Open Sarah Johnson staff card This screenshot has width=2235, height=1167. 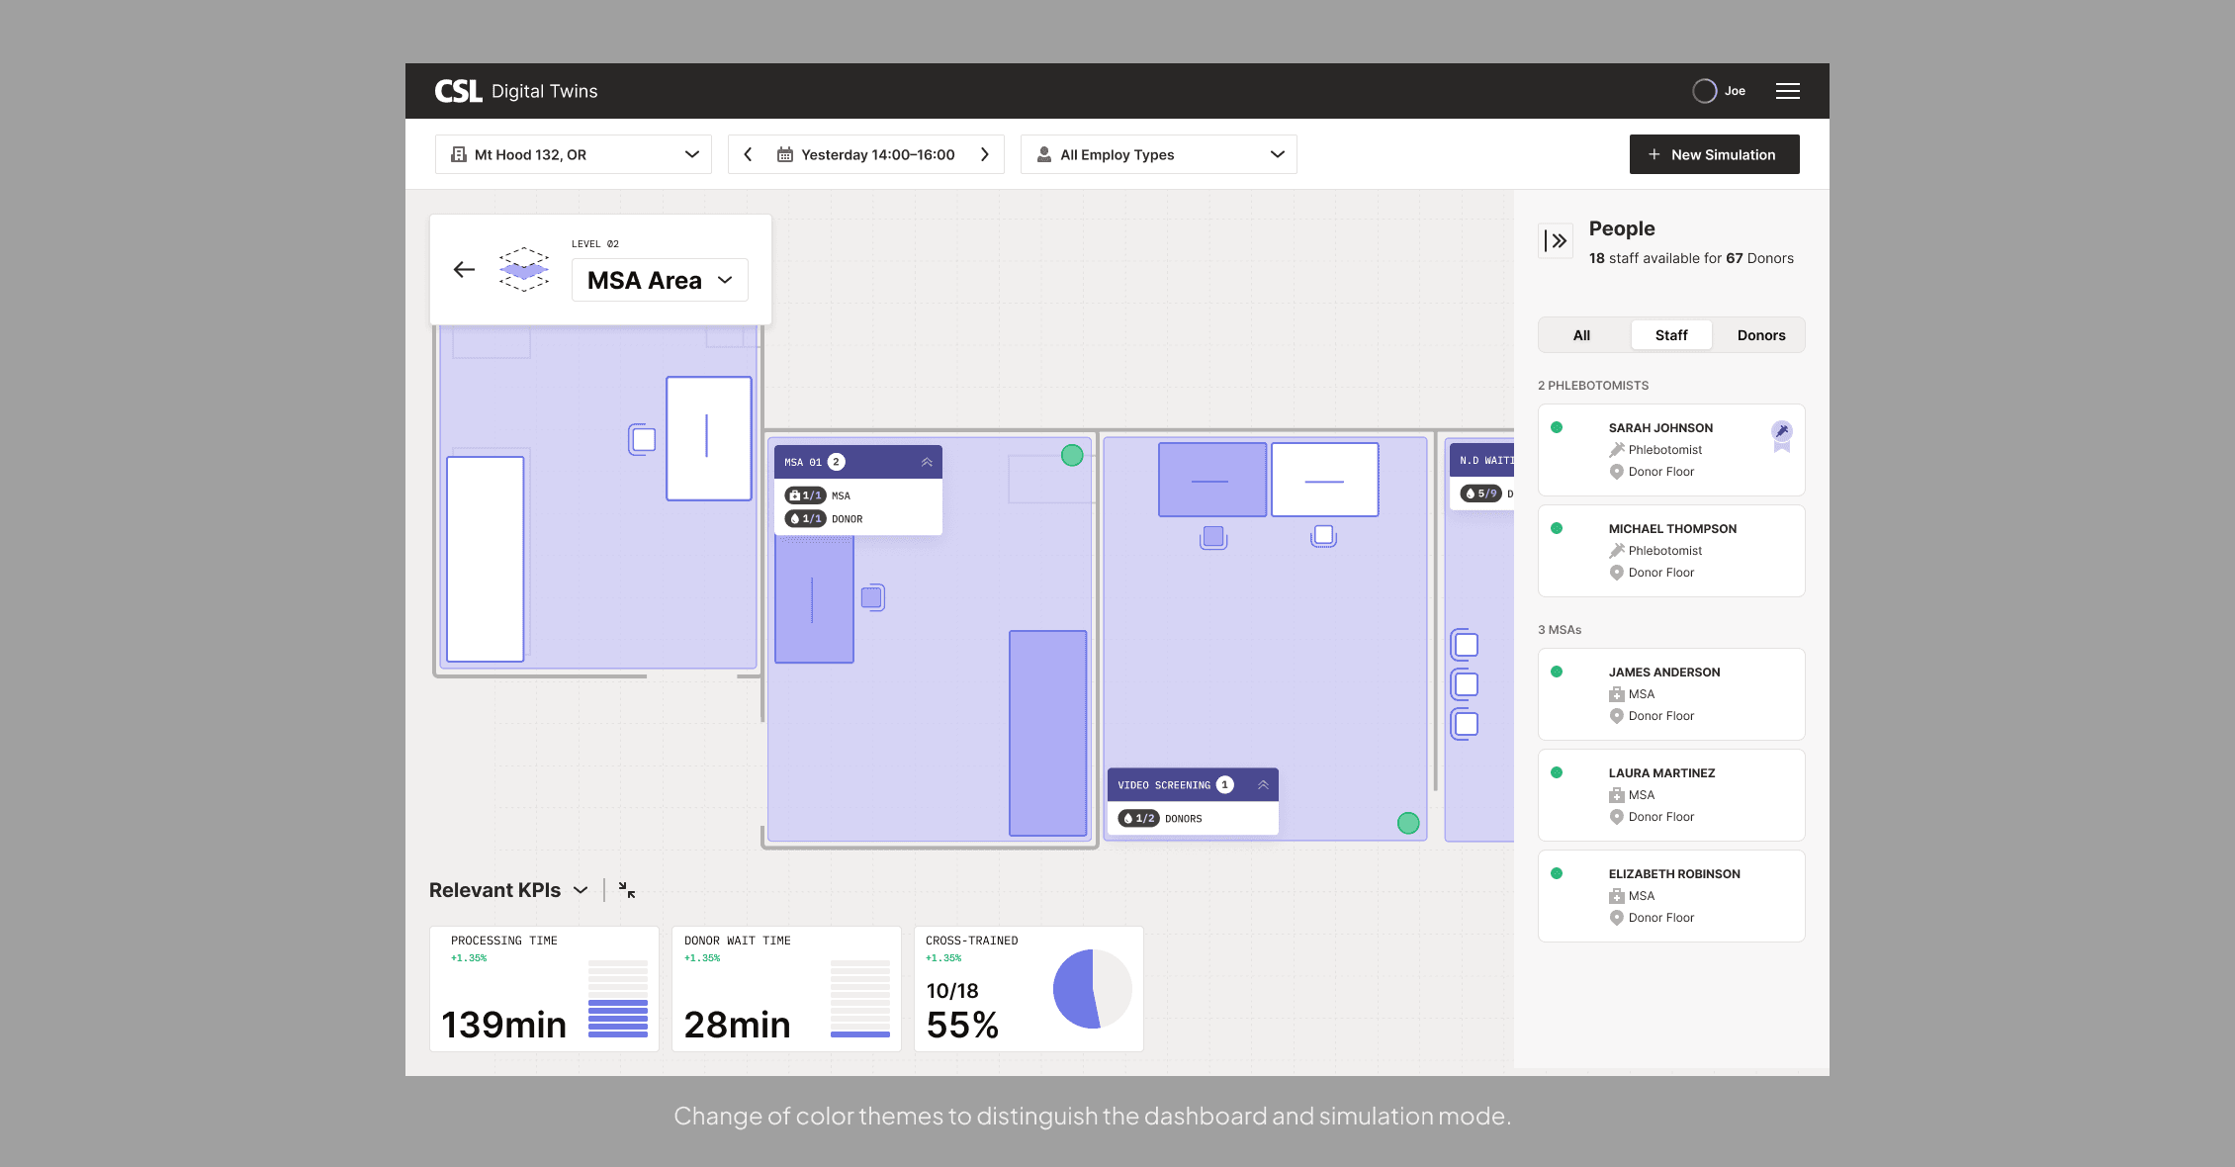point(1671,450)
